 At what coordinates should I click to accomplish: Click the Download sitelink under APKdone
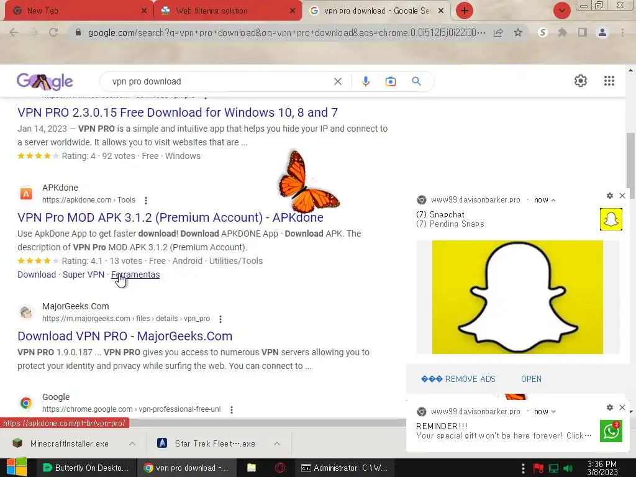click(37, 275)
